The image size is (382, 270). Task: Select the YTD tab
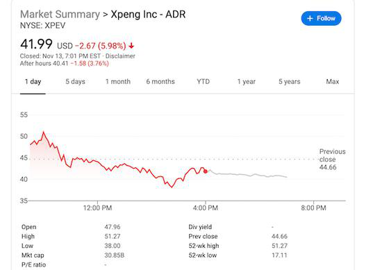203,82
